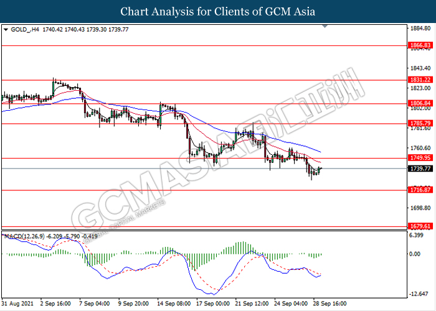Click the 14 Sep 08:00 time label
436x311 pixels.
pyautogui.click(x=174, y=304)
